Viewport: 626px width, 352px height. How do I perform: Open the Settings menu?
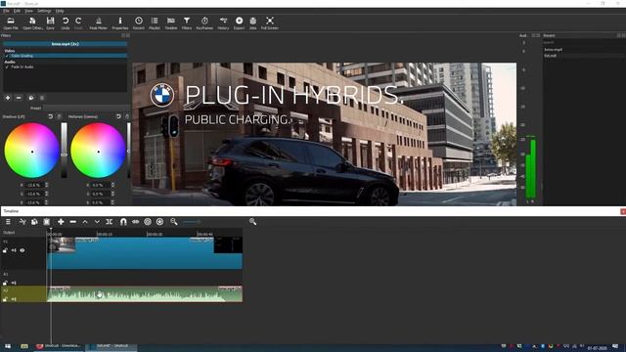[44, 11]
